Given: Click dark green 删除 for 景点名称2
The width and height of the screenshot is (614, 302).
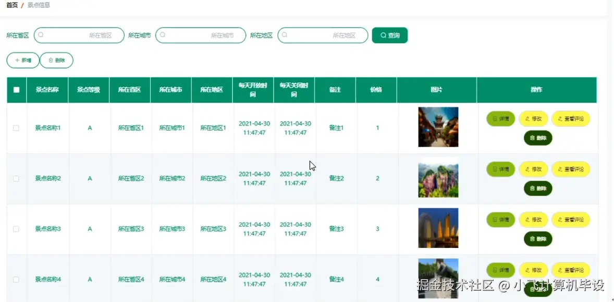Looking at the screenshot, I should [538, 188].
